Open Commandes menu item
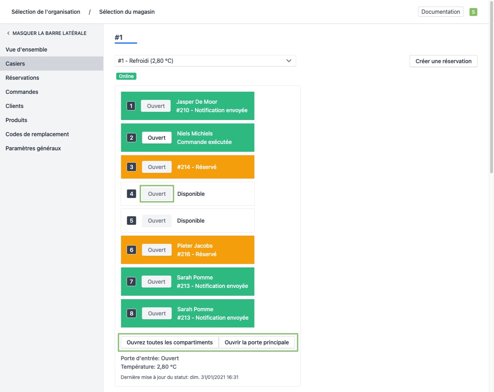Screen dimensions: 494x392 pos(22,92)
